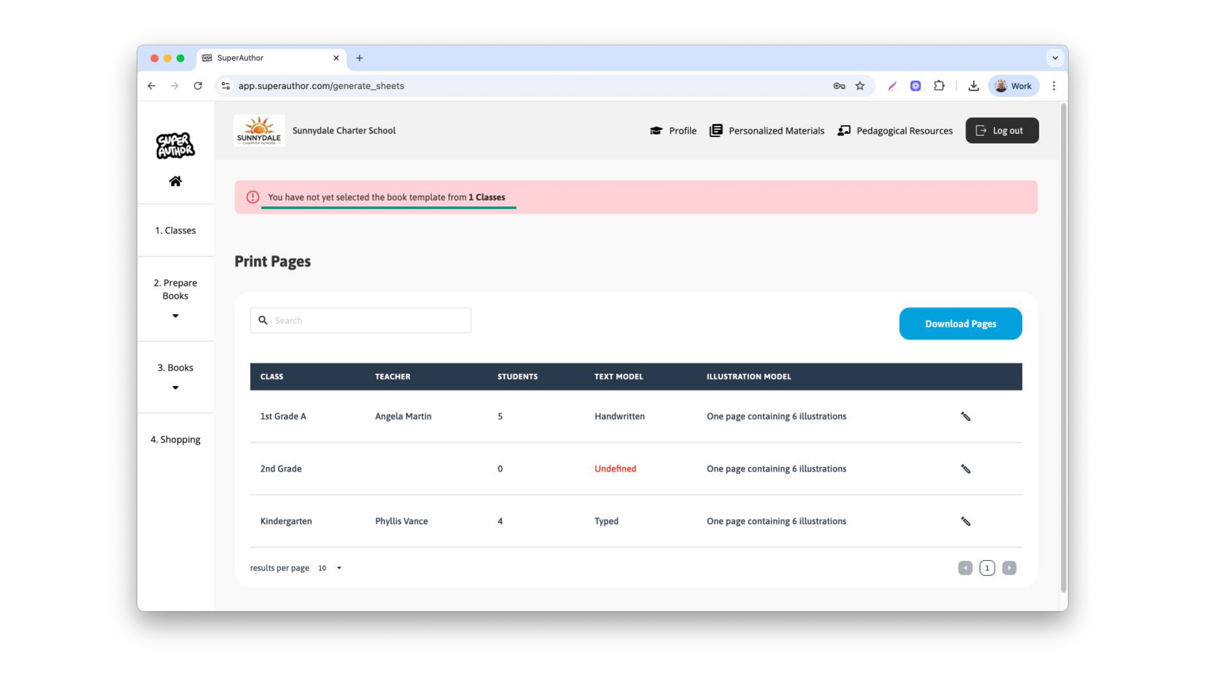The width and height of the screenshot is (1206, 679).
Task: Close the SuperAuthor tab
Action: 336,58
